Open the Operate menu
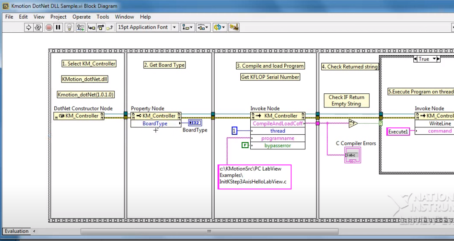Image resolution: width=454 pixels, height=241 pixels. (x=81, y=17)
